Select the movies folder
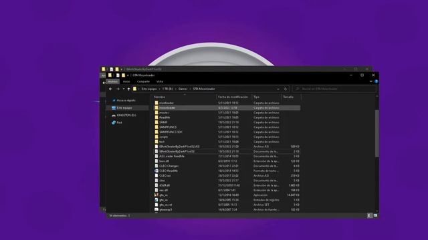 point(227,113)
